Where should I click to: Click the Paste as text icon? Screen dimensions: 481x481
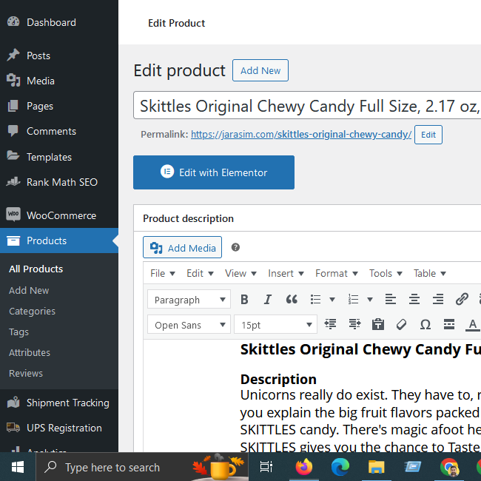(378, 324)
